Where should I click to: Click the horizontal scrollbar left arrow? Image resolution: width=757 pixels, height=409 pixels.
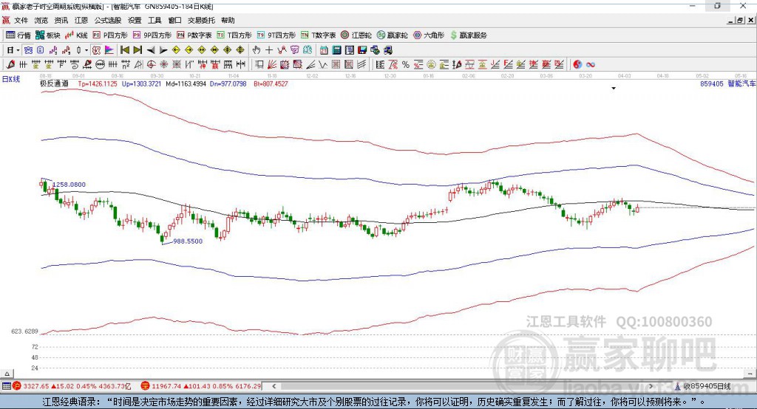tap(274, 386)
